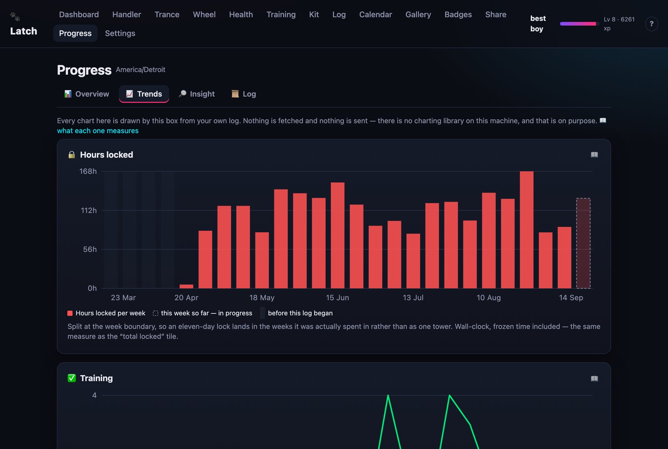Viewport: 668px width, 449px height.
Task: Open the Wheel page
Action: (x=204, y=15)
